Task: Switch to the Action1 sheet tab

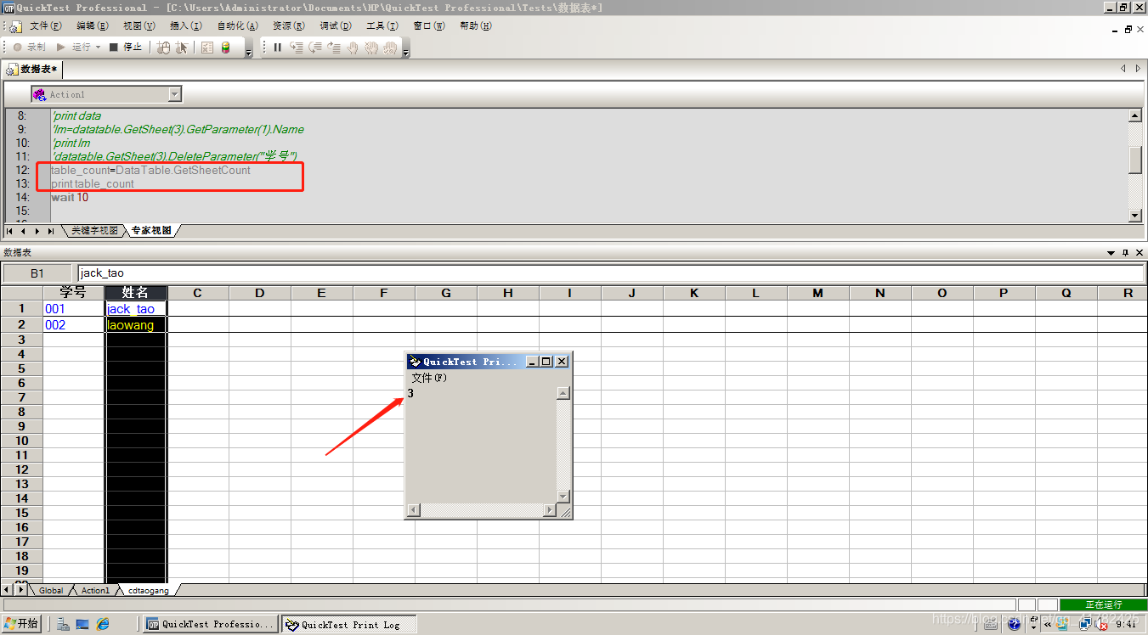Action: click(95, 590)
